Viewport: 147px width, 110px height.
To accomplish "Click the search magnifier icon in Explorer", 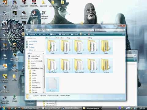I will pos(123,30).
